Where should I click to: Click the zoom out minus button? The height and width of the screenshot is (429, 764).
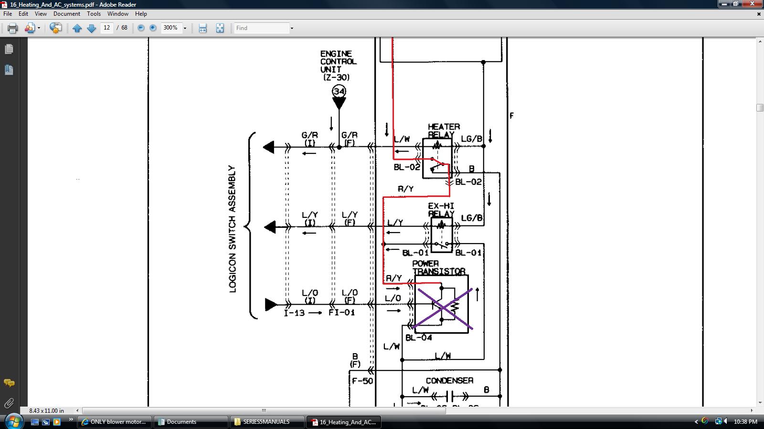(x=141, y=28)
